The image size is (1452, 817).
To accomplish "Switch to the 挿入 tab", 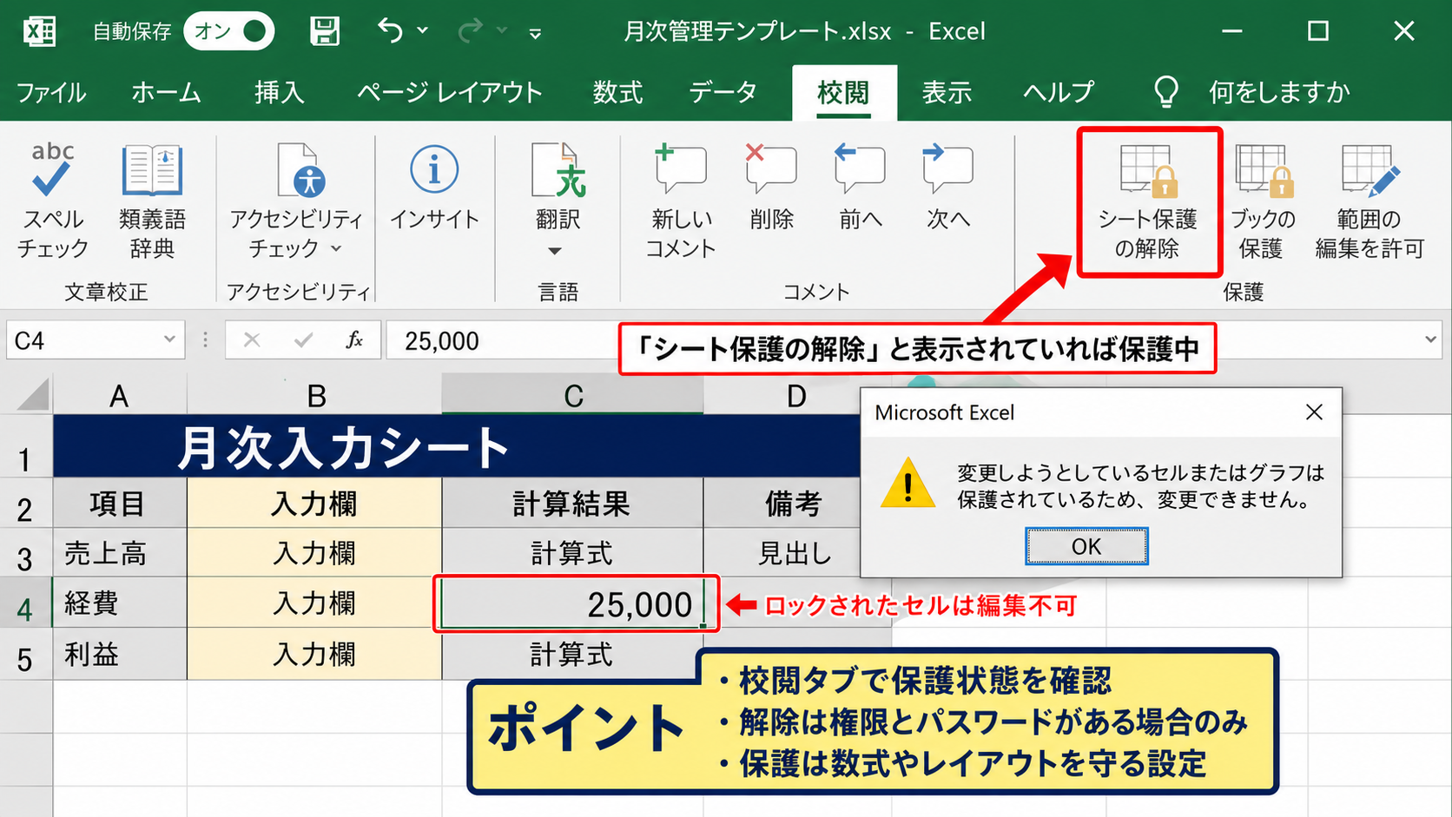I will pyautogui.click(x=280, y=92).
